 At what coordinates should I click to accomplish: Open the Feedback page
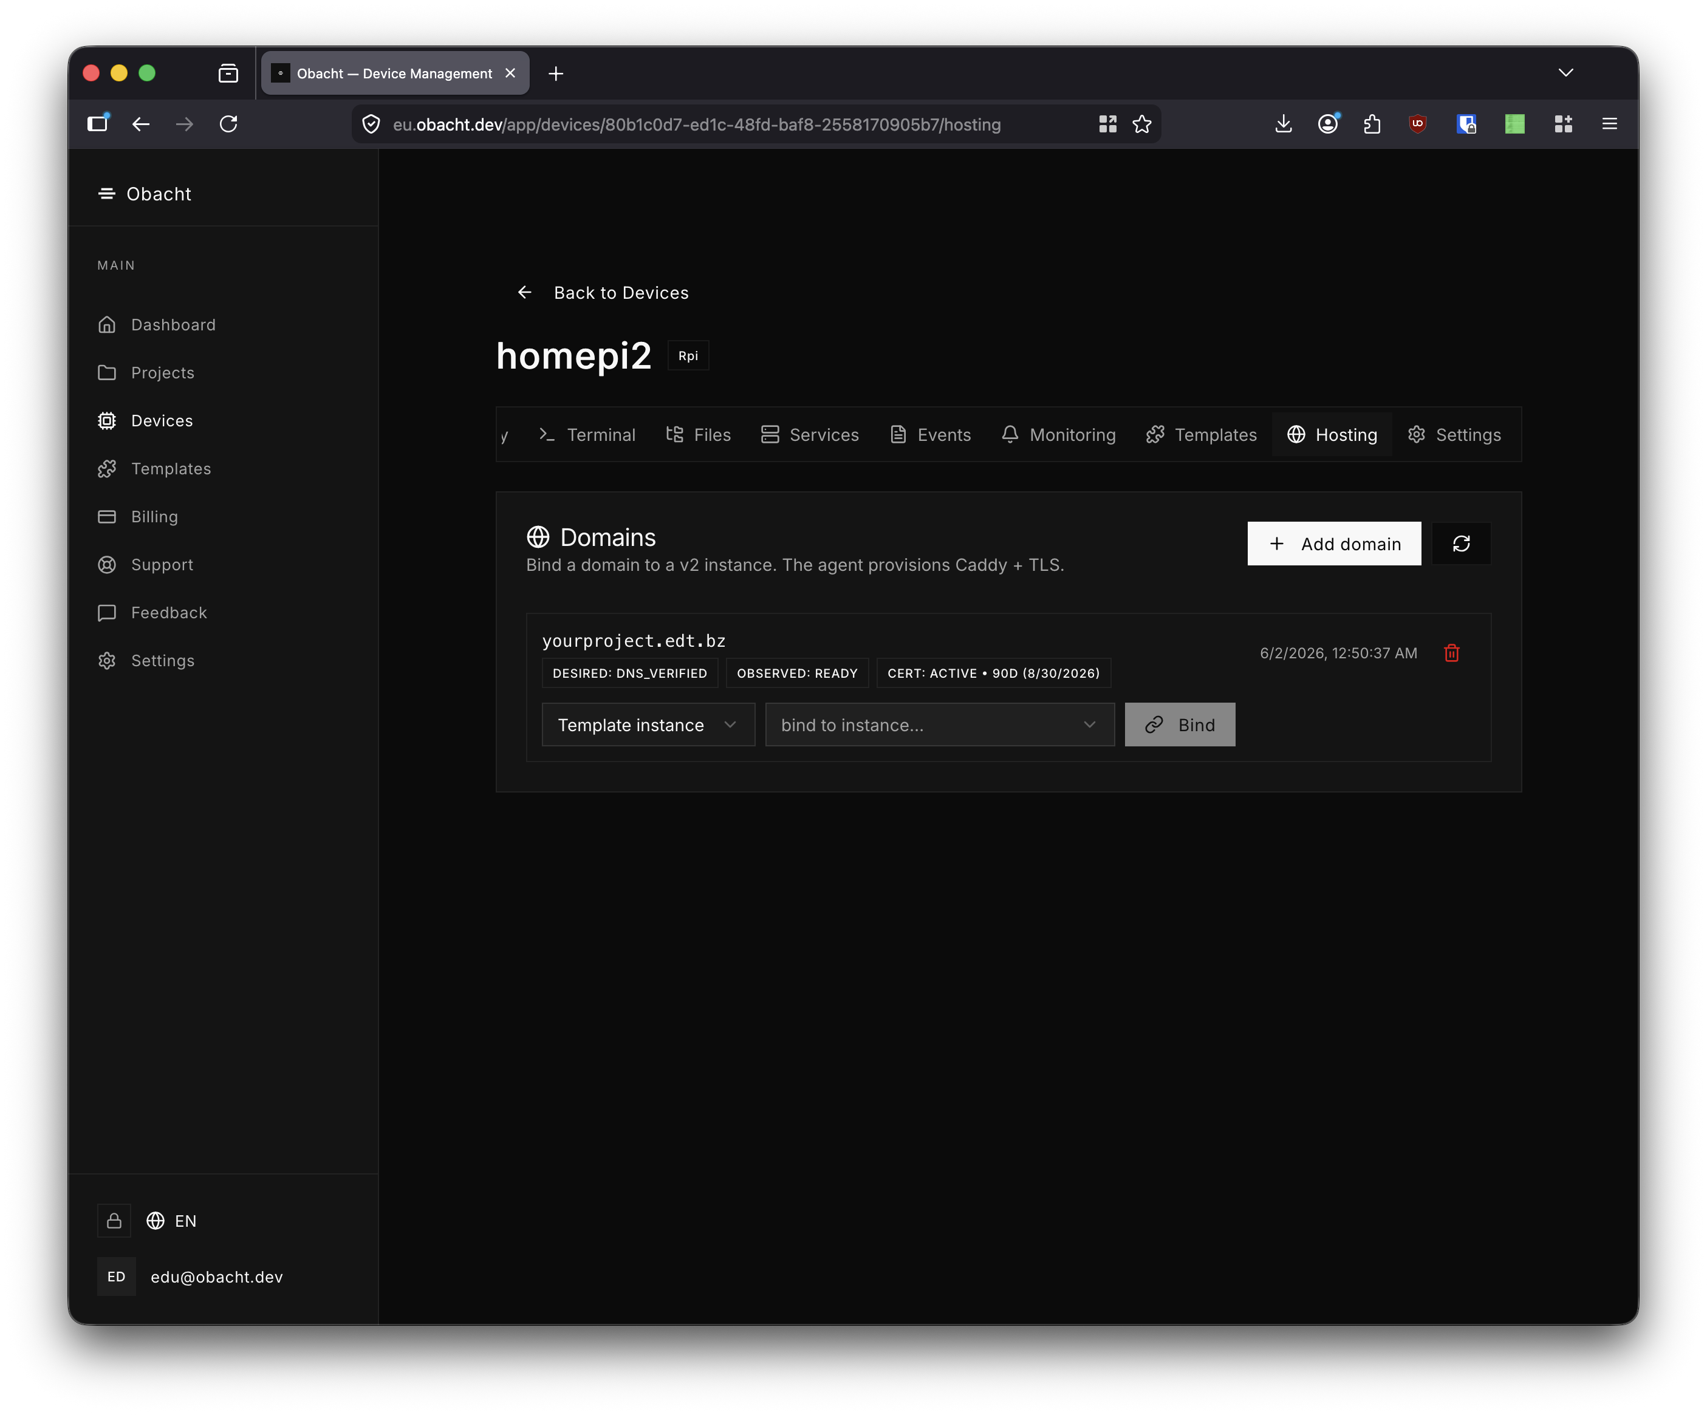pyautogui.click(x=153, y=612)
